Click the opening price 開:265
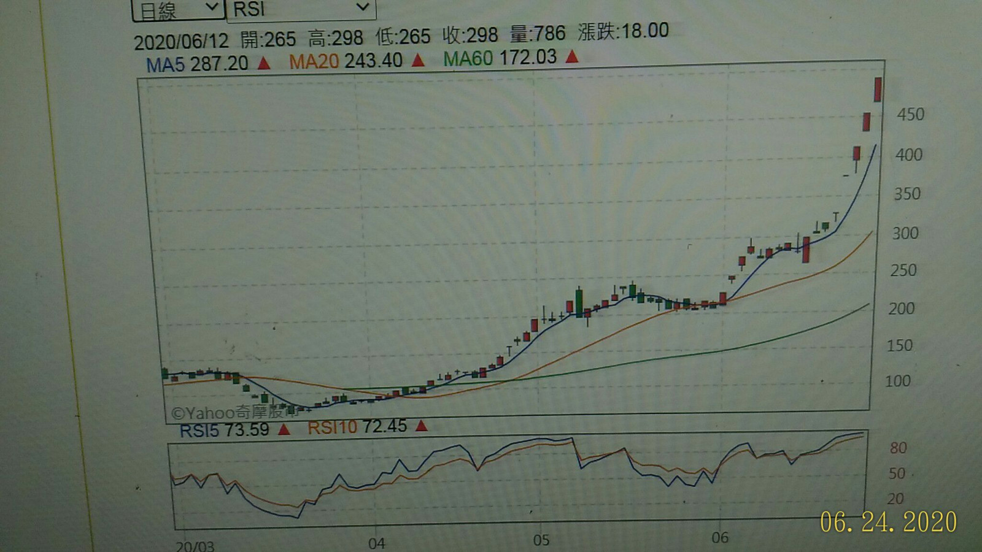Viewport: 982px width, 552px height. pyautogui.click(x=268, y=40)
